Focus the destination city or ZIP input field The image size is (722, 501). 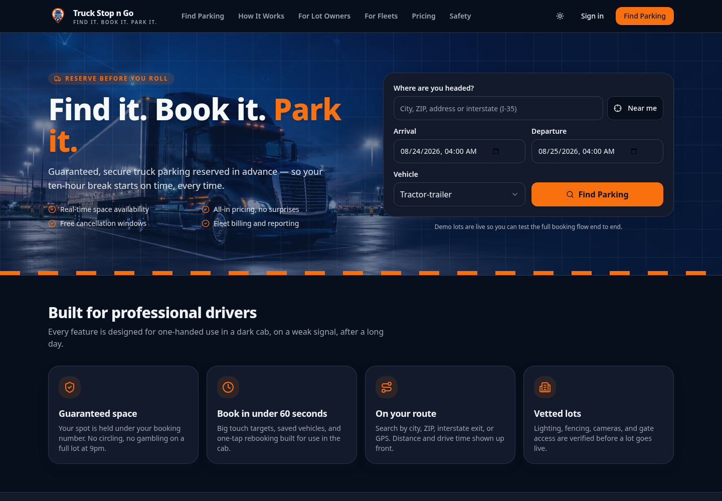[498, 108]
